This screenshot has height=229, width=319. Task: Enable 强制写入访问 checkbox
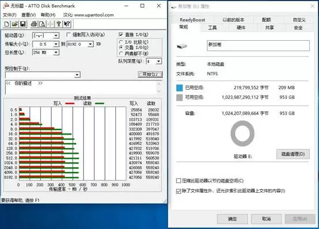point(68,35)
